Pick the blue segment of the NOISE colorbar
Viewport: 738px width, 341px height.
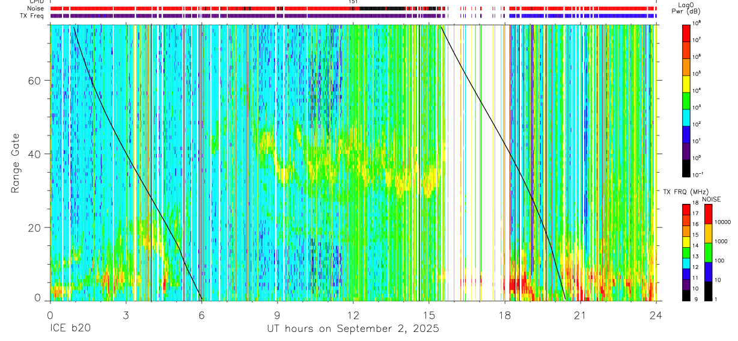(x=708, y=272)
